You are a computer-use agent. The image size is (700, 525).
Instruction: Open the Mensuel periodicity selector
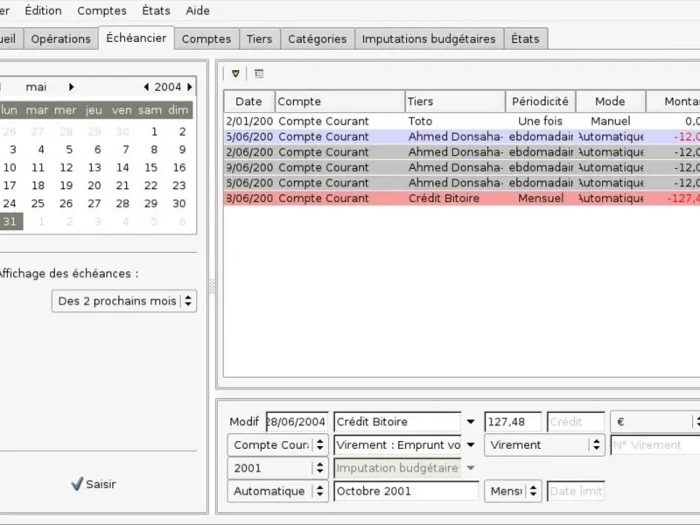513,491
